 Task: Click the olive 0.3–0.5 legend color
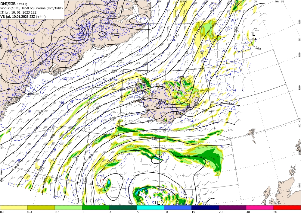[41, 207]
